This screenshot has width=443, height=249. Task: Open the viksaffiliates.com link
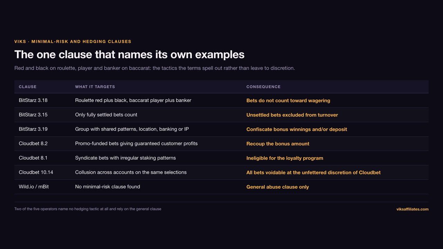(412, 209)
